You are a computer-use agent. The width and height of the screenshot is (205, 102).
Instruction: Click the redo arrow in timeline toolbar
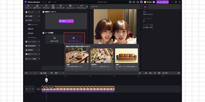[x=30, y=73]
